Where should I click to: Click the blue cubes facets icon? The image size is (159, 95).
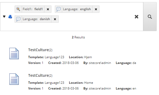(10, 17)
